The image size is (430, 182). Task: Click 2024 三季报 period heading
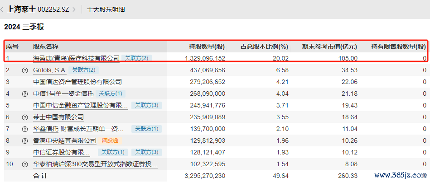pyautogui.click(x=24, y=27)
